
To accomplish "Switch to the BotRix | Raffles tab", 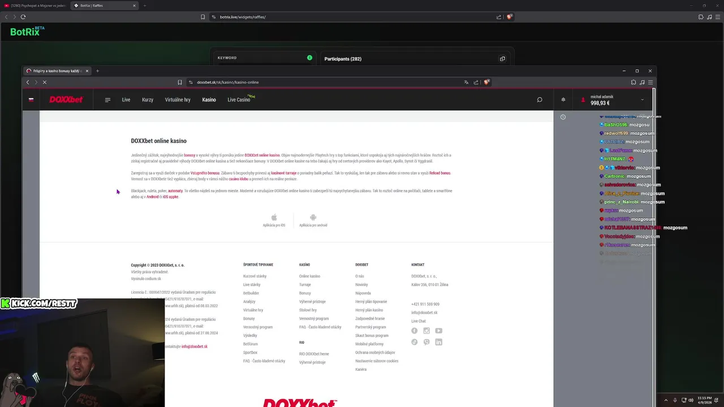I will coord(106,6).
